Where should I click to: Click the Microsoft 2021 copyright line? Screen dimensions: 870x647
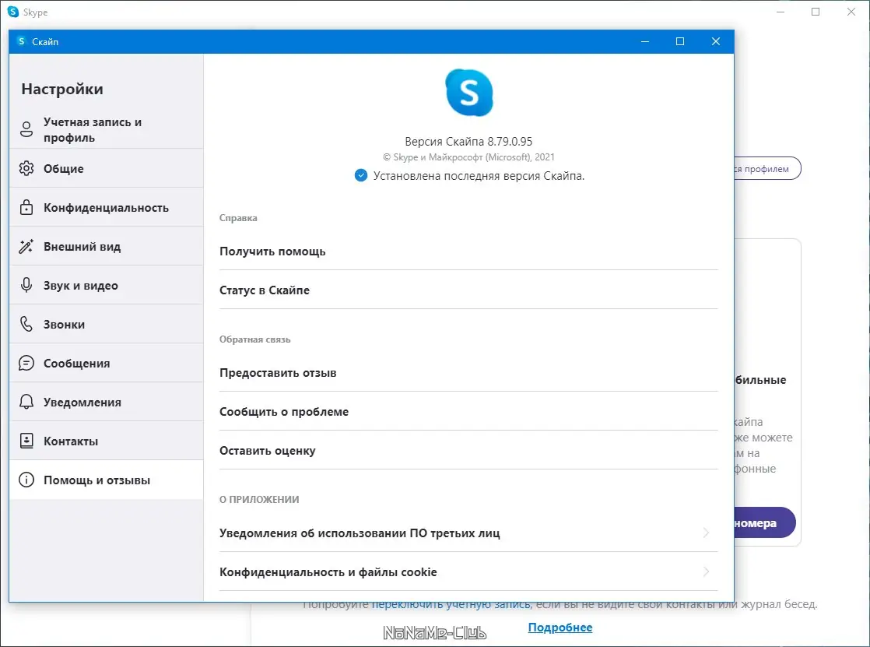[468, 157]
